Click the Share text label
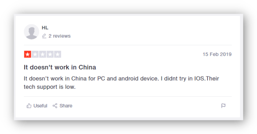 [x=66, y=106]
